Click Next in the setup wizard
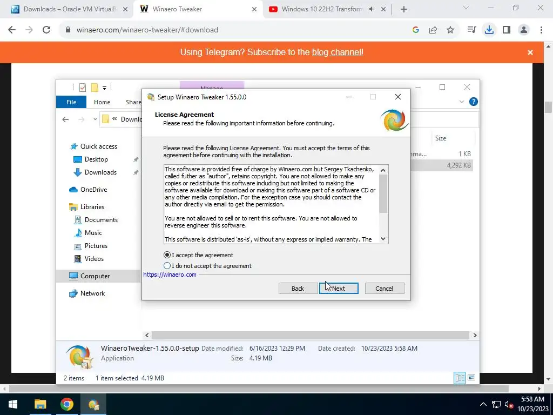This screenshot has height=415, width=553. click(339, 289)
